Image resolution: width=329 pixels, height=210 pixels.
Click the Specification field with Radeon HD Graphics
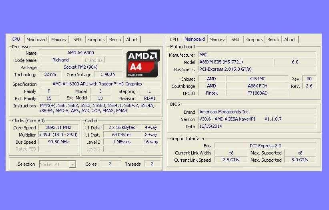(100, 84)
